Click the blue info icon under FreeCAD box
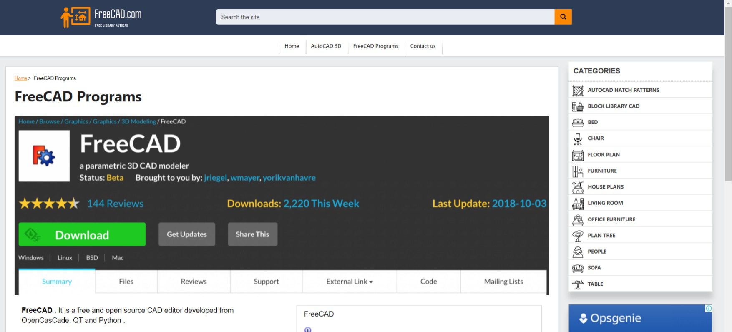The height and width of the screenshot is (332, 732). (x=308, y=329)
